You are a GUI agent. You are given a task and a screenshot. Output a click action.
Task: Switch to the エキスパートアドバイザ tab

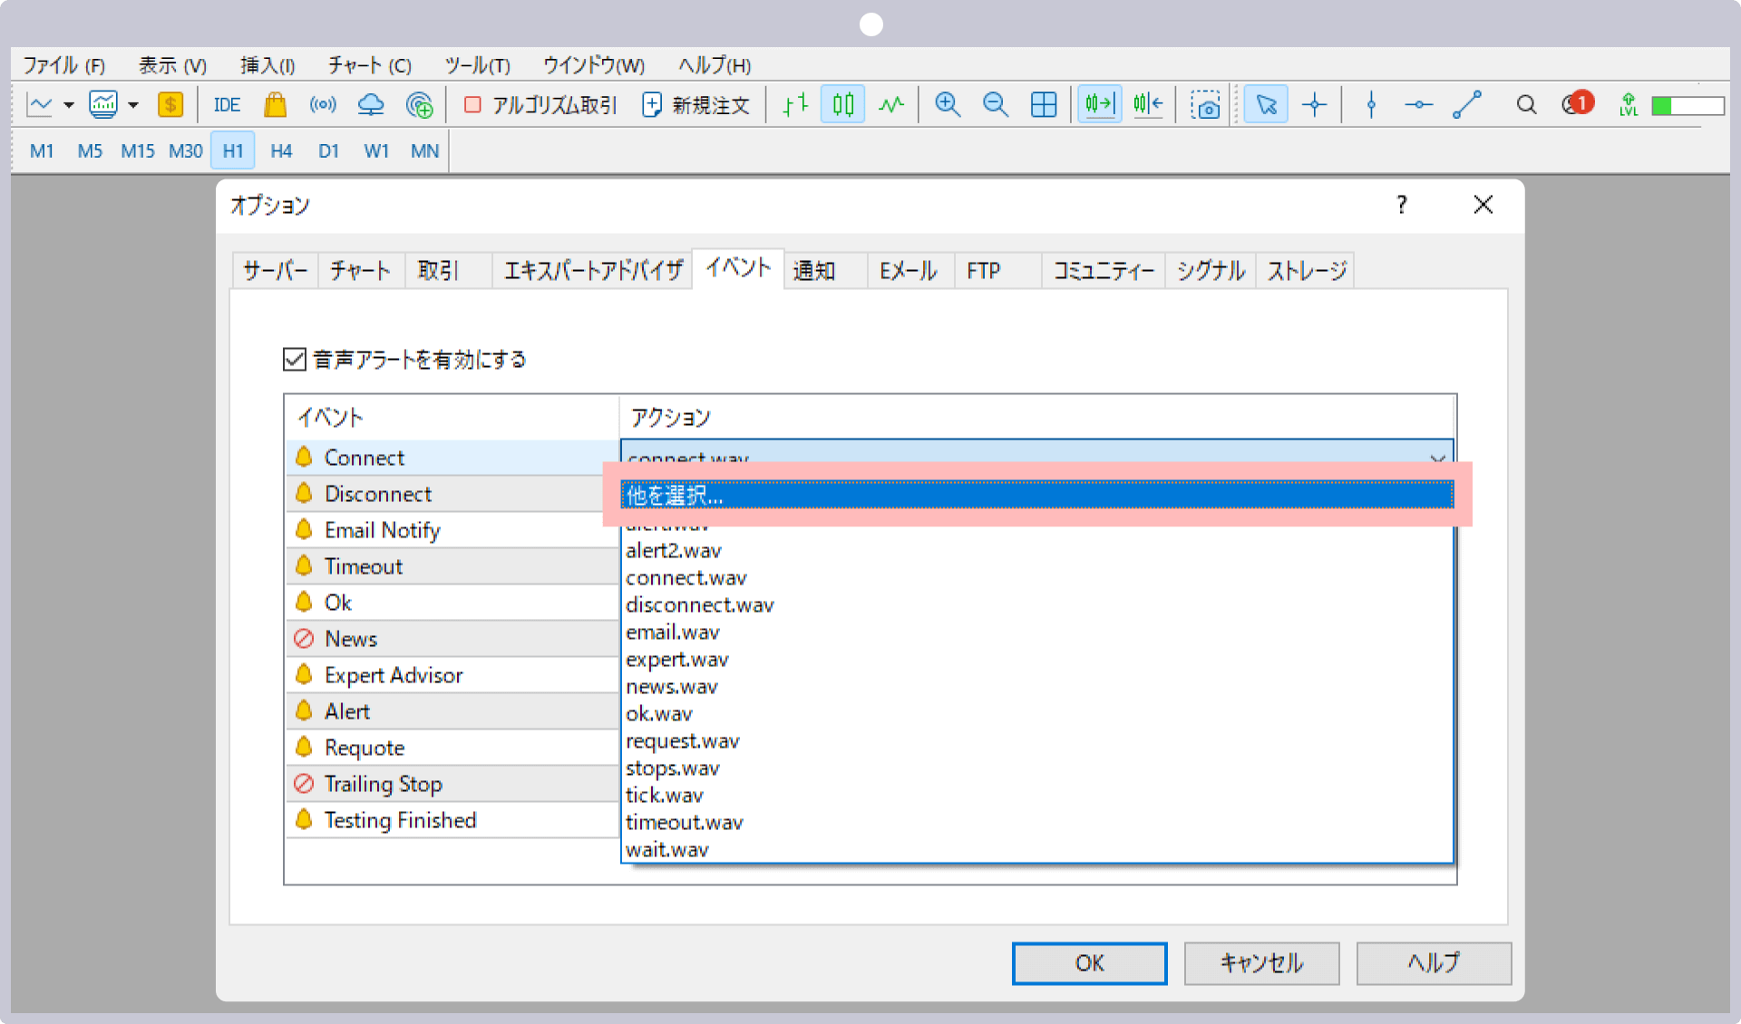tap(593, 270)
